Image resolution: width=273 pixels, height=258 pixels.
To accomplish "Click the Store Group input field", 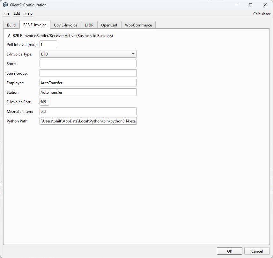I will click(x=88, y=73).
